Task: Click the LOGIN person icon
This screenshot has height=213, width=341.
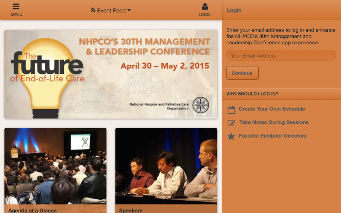Action: click(x=205, y=6)
